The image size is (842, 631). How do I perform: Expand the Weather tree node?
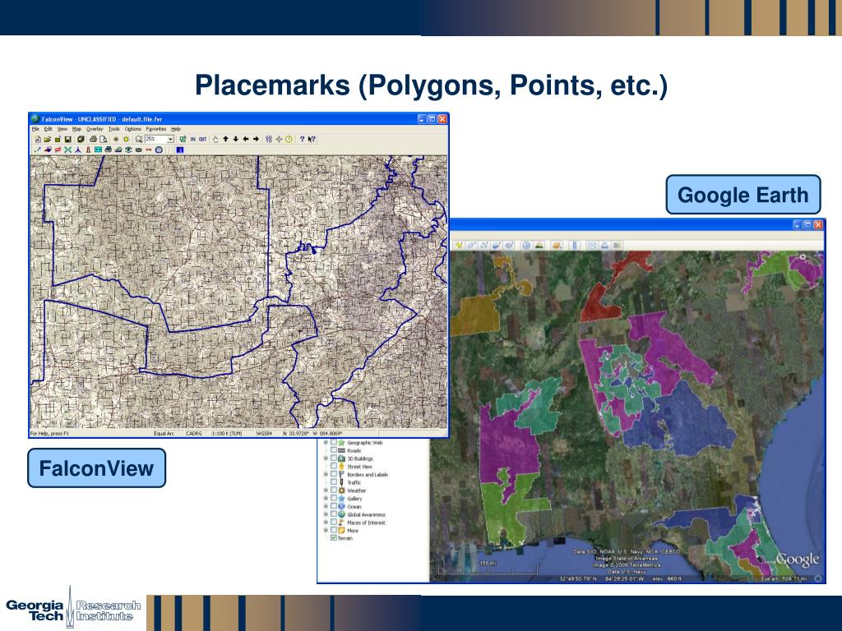(x=326, y=491)
